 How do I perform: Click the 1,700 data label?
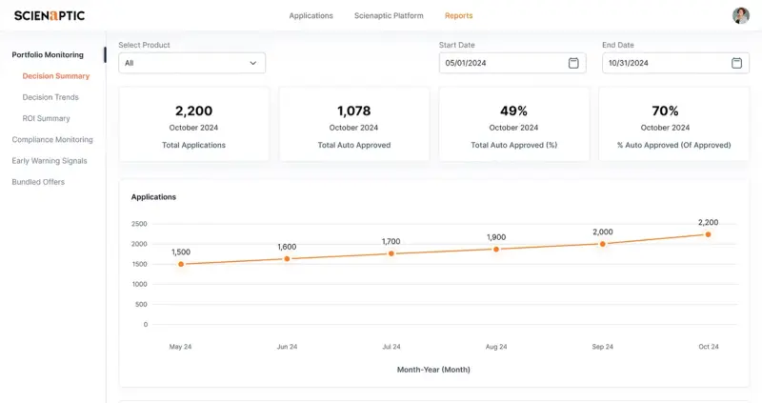[391, 241]
